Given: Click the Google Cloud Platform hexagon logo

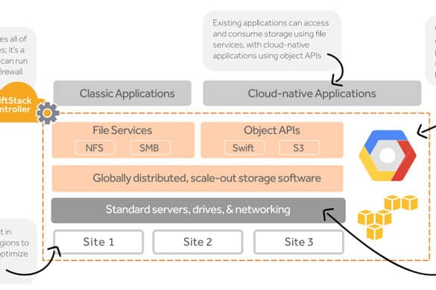Looking at the screenshot, I should point(388,155).
